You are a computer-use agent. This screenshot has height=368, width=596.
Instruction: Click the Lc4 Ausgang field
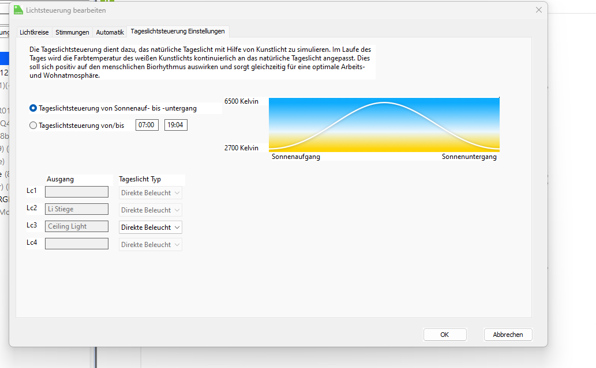point(77,244)
